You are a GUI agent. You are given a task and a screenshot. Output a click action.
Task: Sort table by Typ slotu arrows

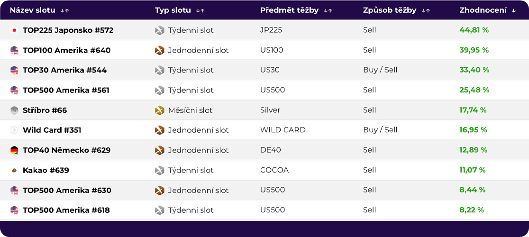[200, 11]
